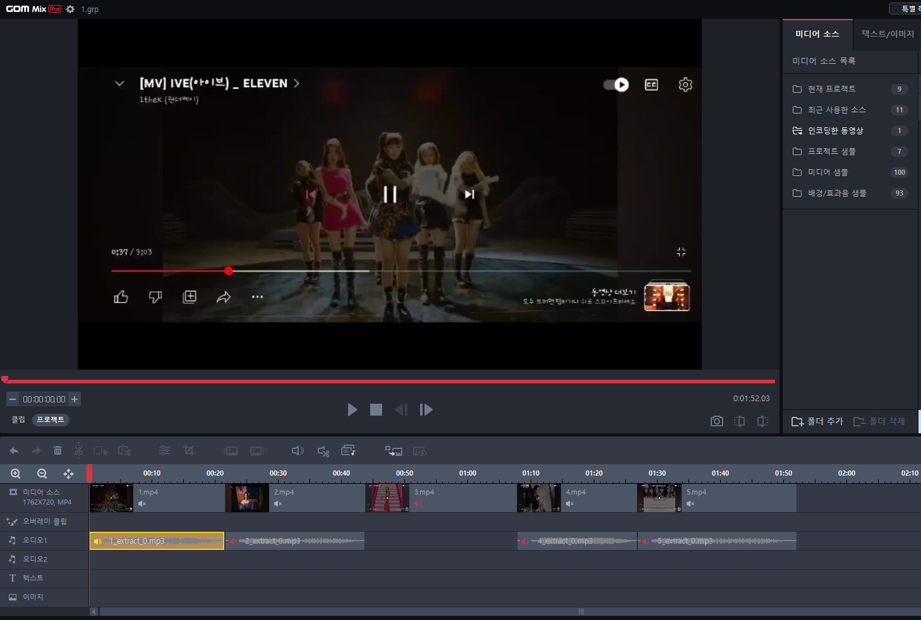Toggle mute on the 2.mp4 clip
Screen dimensions: 921x620
[278, 503]
